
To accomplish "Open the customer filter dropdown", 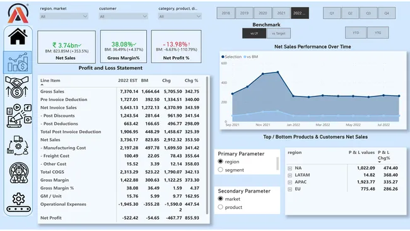I will pos(123,16).
